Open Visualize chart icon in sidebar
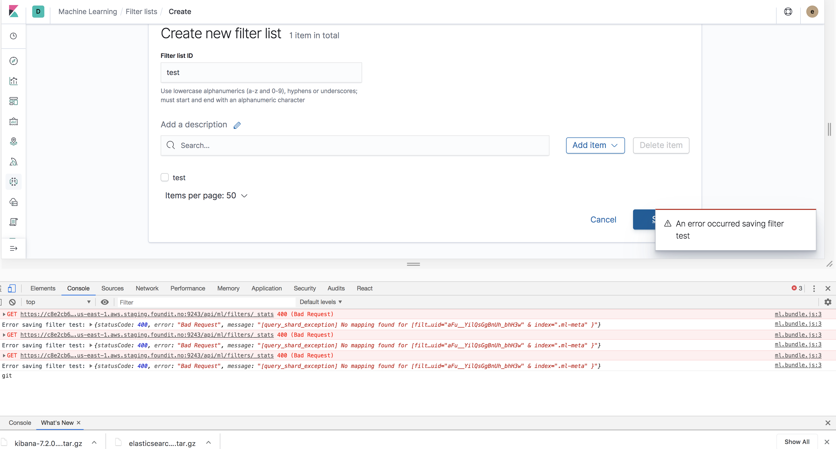The width and height of the screenshot is (836, 449). [13, 81]
